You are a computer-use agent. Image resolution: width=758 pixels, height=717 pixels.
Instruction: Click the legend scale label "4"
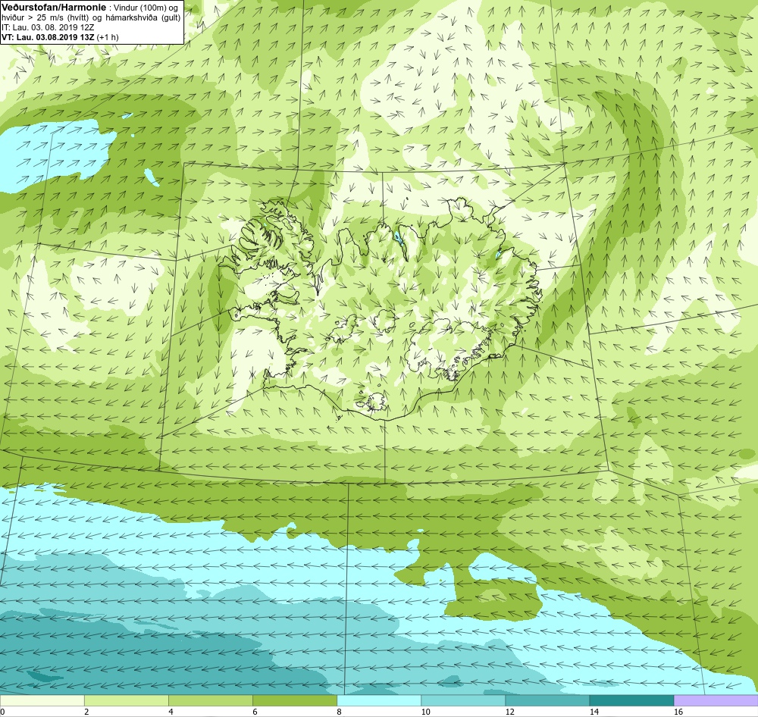click(x=171, y=712)
